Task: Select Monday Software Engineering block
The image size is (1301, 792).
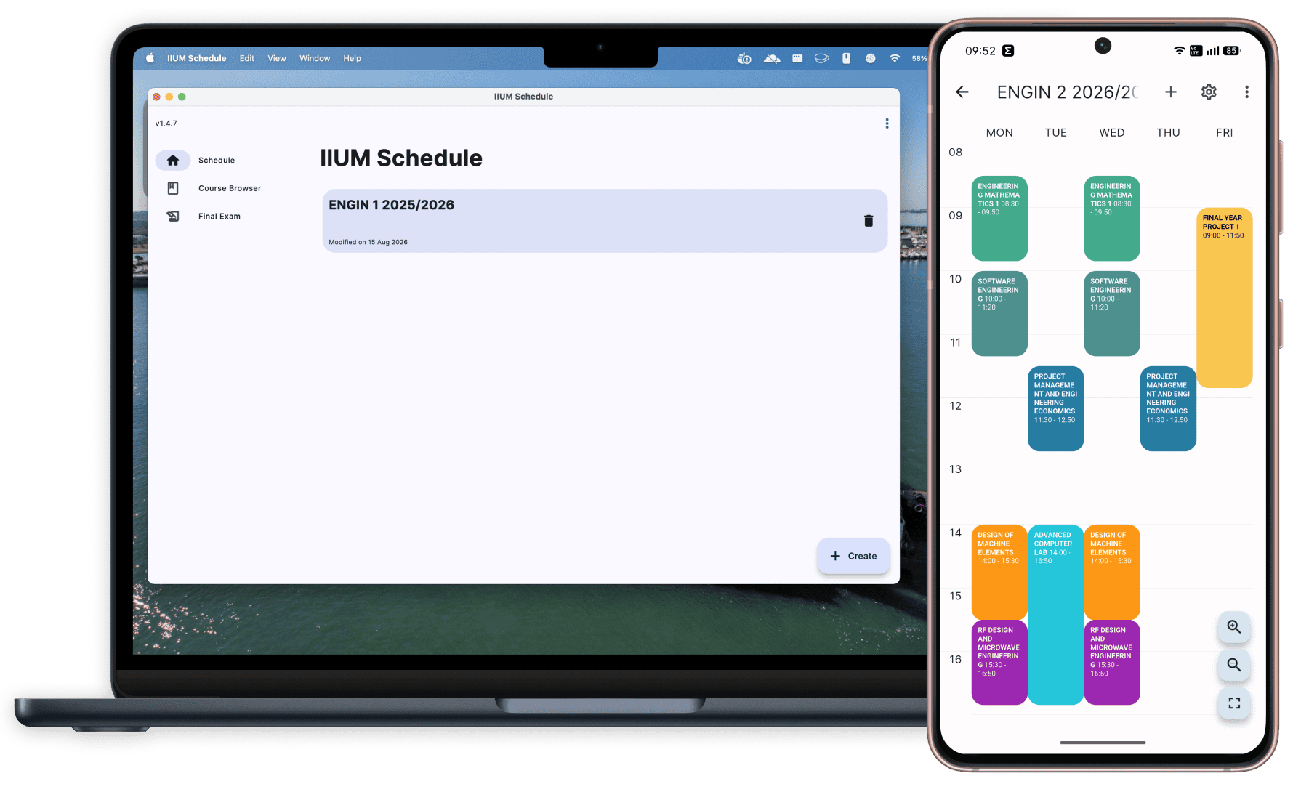Action: coord(999,313)
